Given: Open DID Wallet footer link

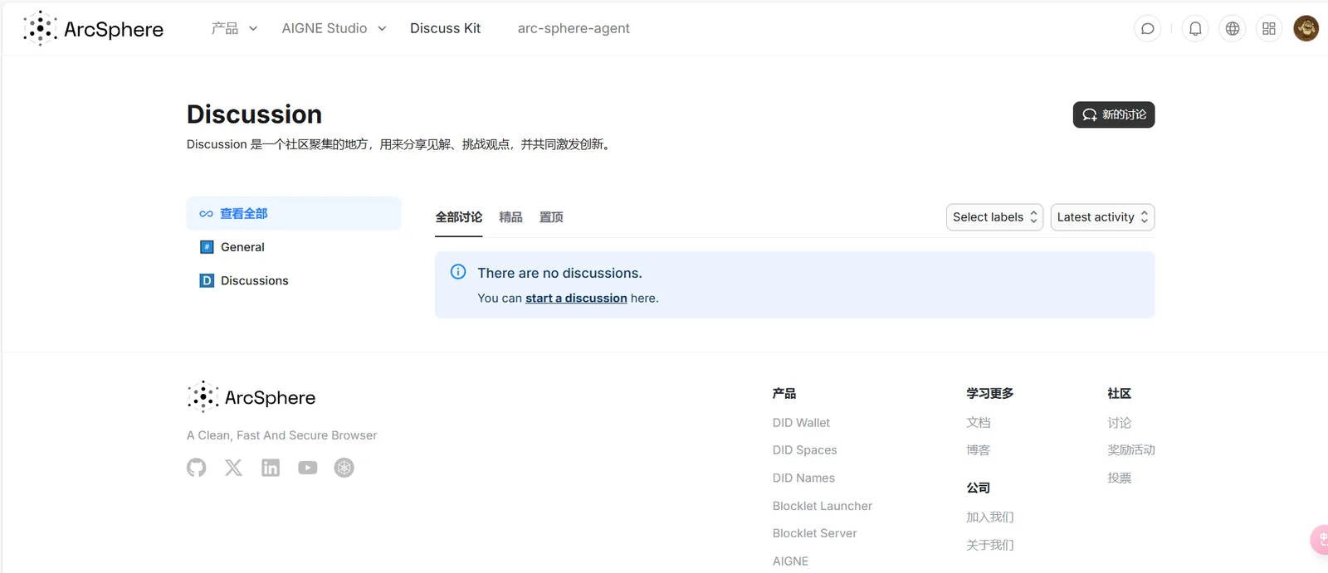Looking at the screenshot, I should click(x=801, y=423).
